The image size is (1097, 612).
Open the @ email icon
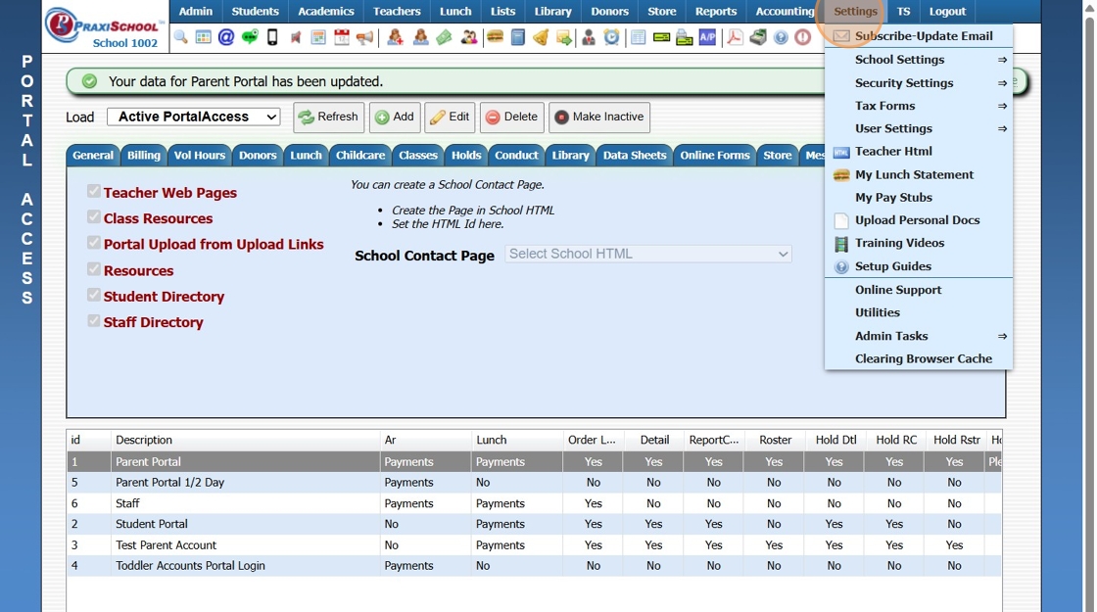pyautogui.click(x=226, y=38)
